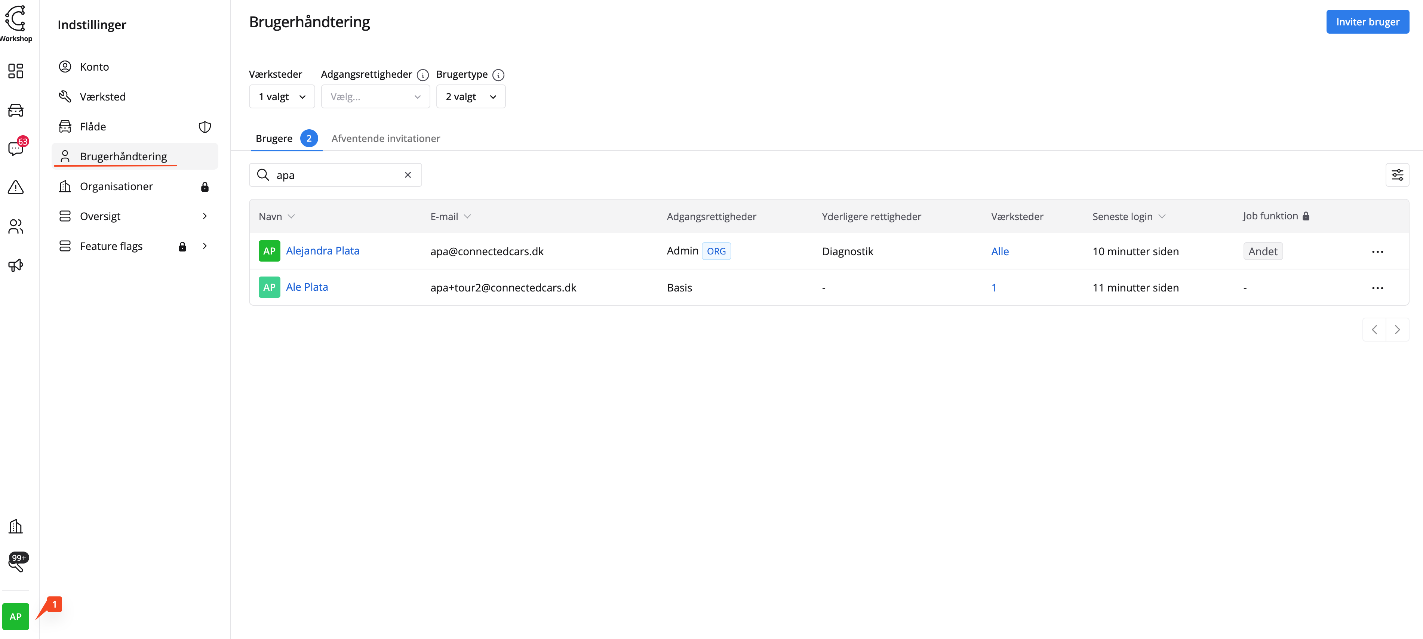Click the Inviter bruger button

pos(1367,22)
